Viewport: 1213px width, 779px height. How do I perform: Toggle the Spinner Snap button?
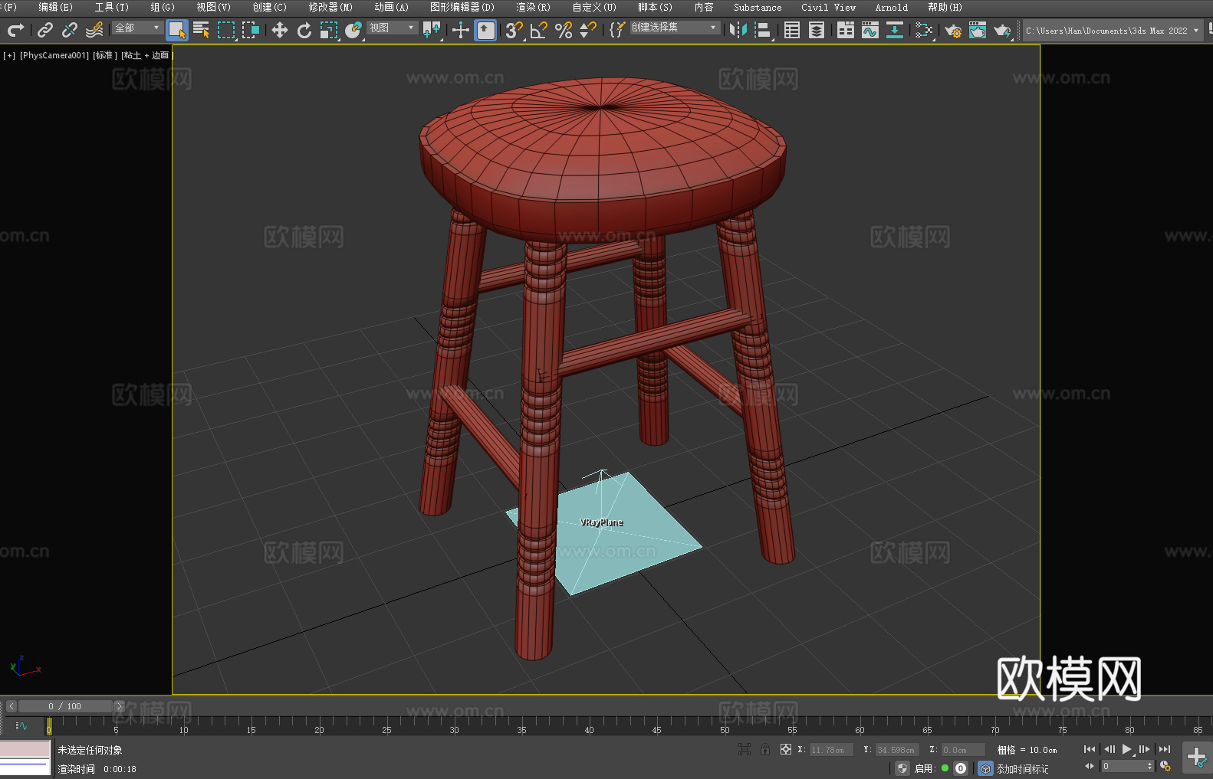(588, 30)
